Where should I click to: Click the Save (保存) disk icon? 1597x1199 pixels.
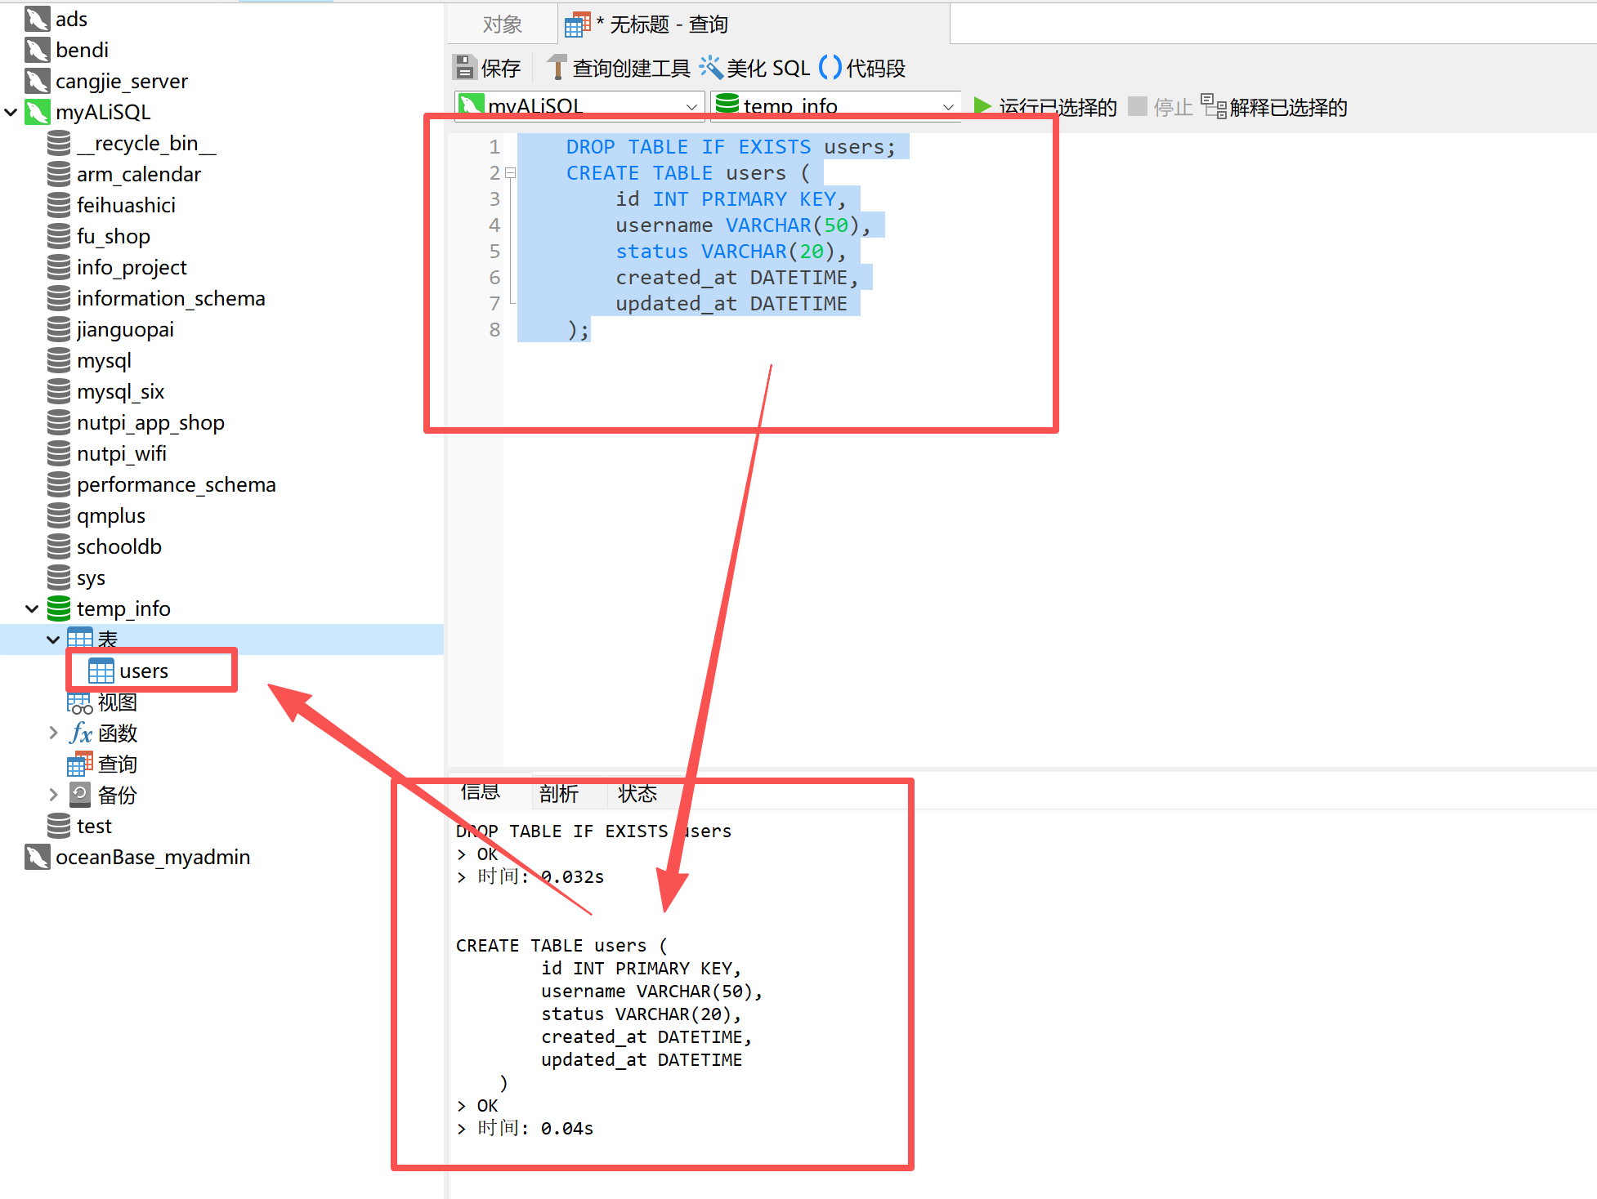pyautogui.click(x=464, y=68)
